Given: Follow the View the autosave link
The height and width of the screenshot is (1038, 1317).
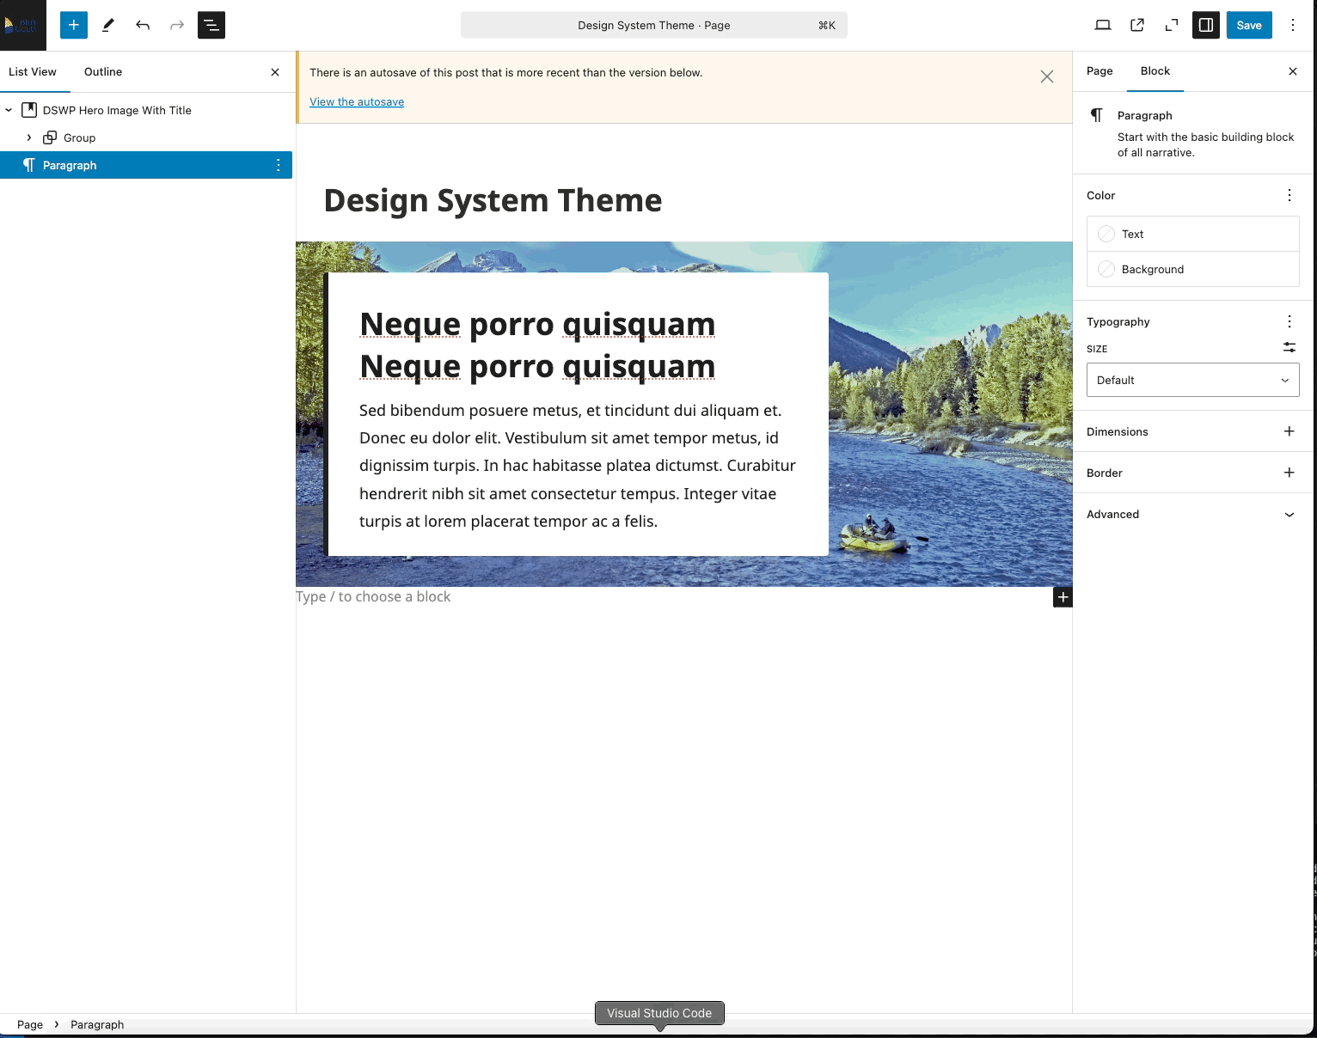Looking at the screenshot, I should pyautogui.click(x=357, y=102).
